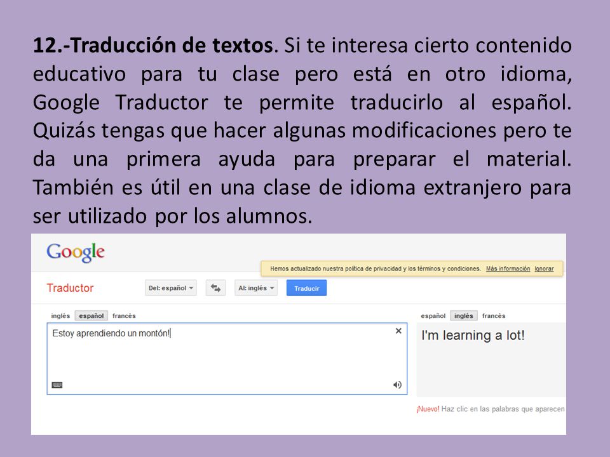
Task: Click the privacy policy update notice text
Action: (x=376, y=268)
